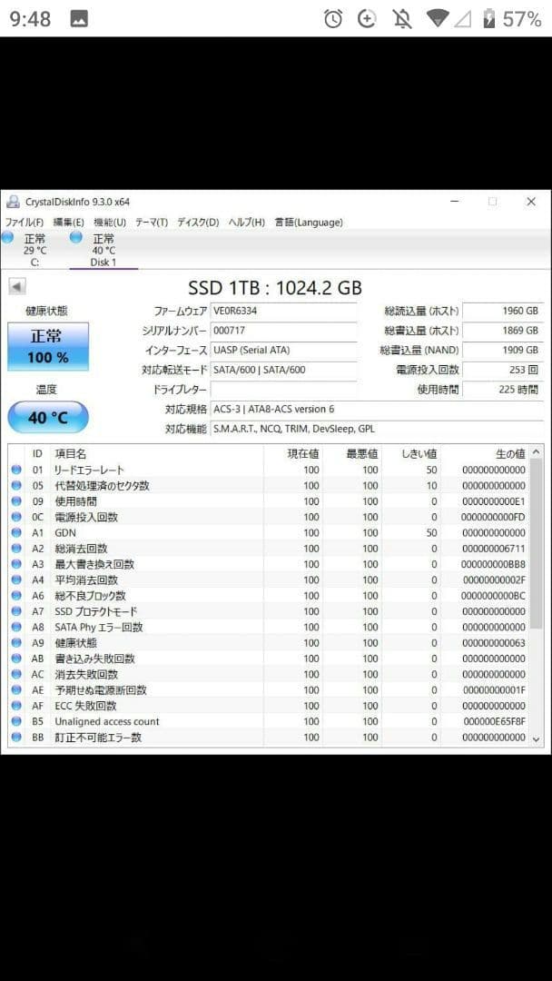Click the interface field UASP (Serial ATA)

click(x=283, y=351)
